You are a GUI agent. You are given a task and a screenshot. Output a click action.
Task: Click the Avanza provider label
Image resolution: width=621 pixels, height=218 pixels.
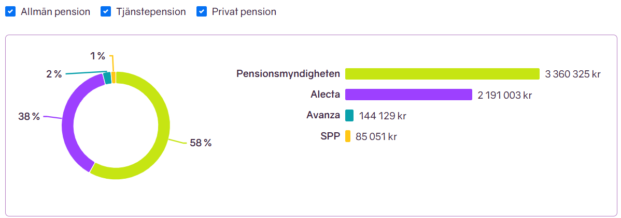pos(323,115)
